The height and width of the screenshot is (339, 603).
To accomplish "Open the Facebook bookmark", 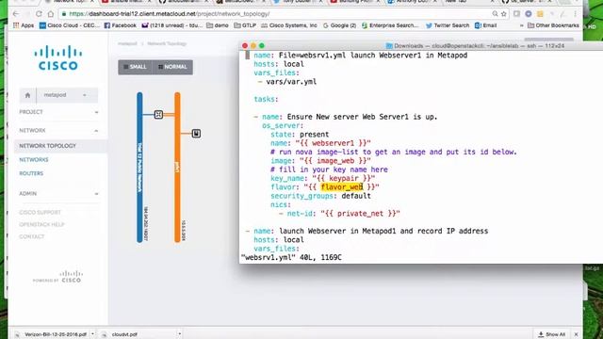I will coord(120,25).
